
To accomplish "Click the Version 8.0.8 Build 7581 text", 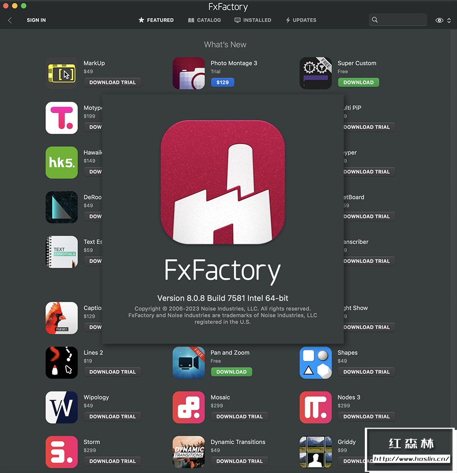I will (222, 298).
